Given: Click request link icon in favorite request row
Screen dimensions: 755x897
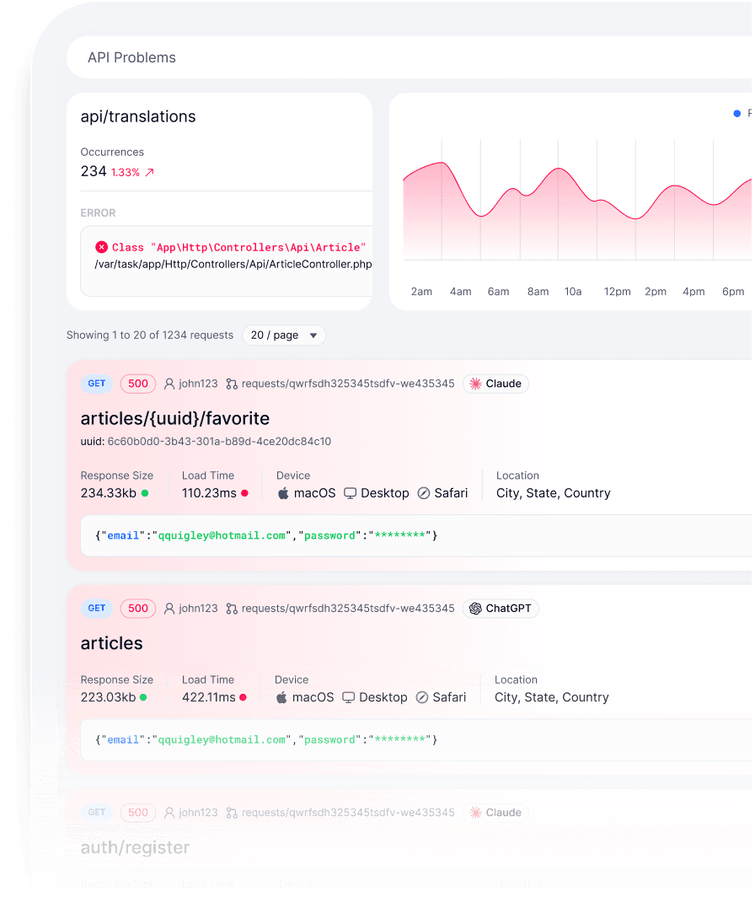Looking at the screenshot, I should click(232, 384).
